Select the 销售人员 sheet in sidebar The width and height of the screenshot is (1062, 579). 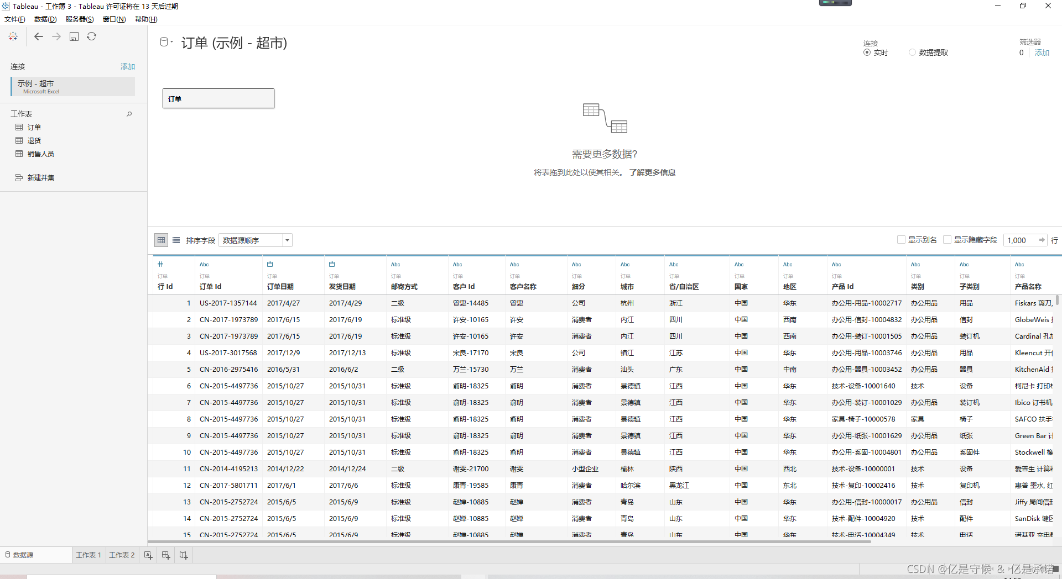(41, 154)
